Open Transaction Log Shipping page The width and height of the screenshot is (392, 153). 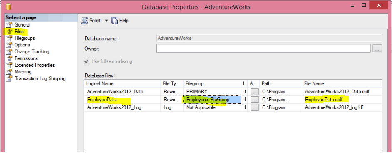[x=40, y=79]
